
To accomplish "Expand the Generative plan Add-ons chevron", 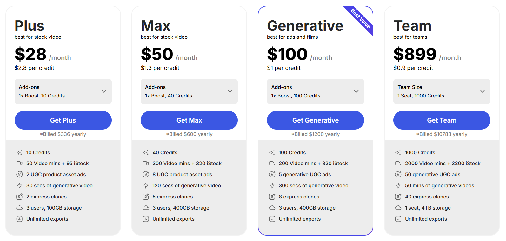I will coord(356,91).
